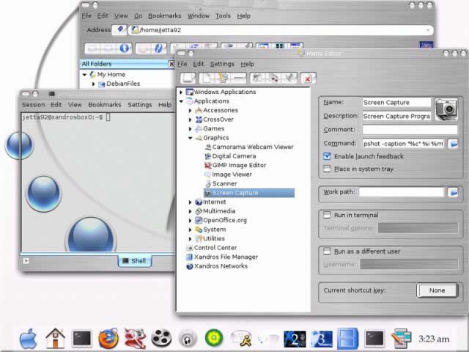Expand the Windows Applications node

coord(181,92)
